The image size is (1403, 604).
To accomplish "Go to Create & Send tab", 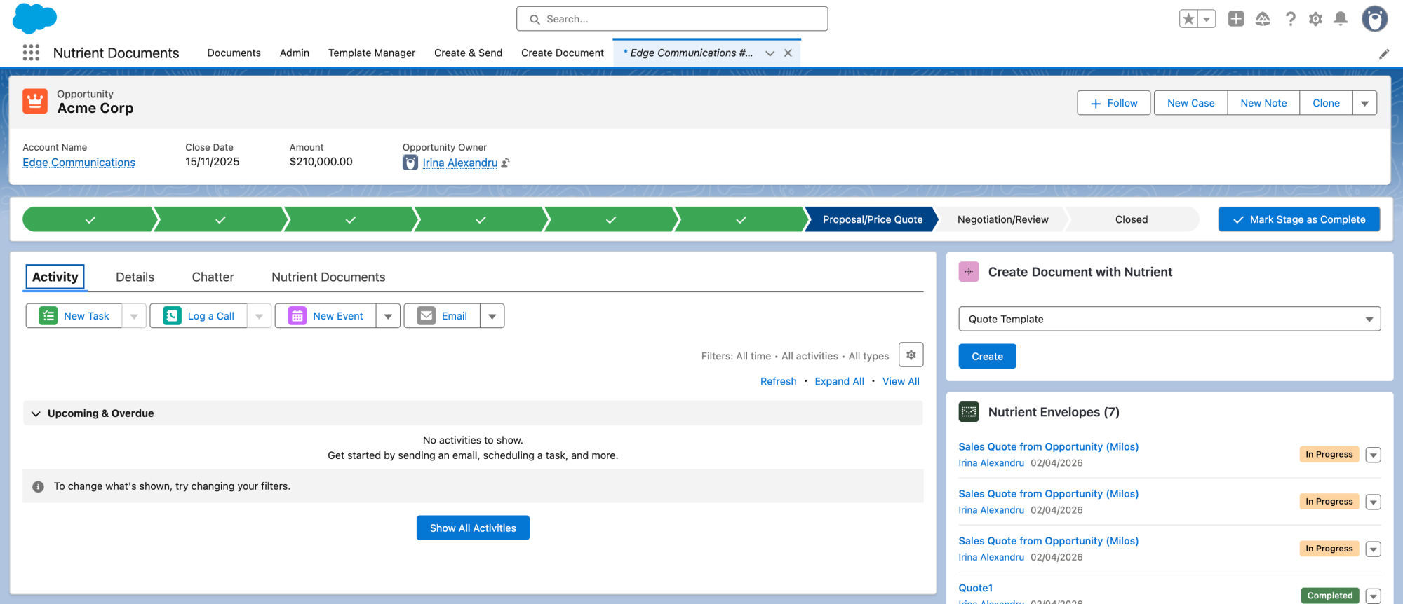I will click(468, 53).
